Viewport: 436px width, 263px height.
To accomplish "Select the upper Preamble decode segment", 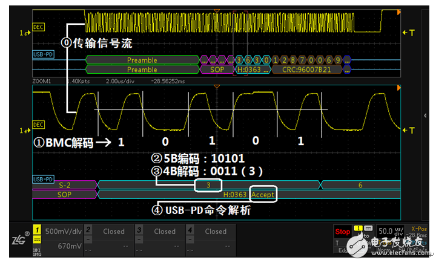I will pyautogui.click(x=142, y=60).
